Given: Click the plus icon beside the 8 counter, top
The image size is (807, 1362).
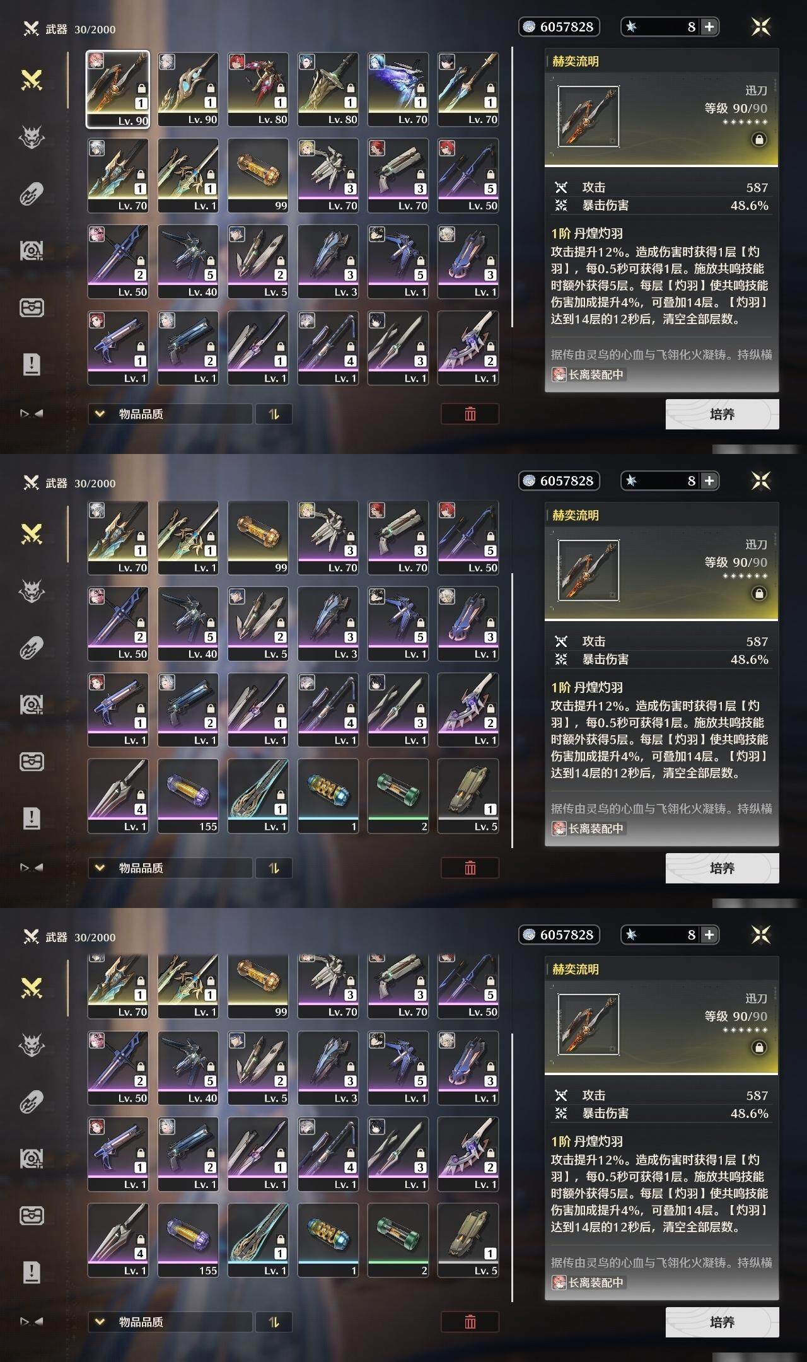Looking at the screenshot, I should coord(709,26).
